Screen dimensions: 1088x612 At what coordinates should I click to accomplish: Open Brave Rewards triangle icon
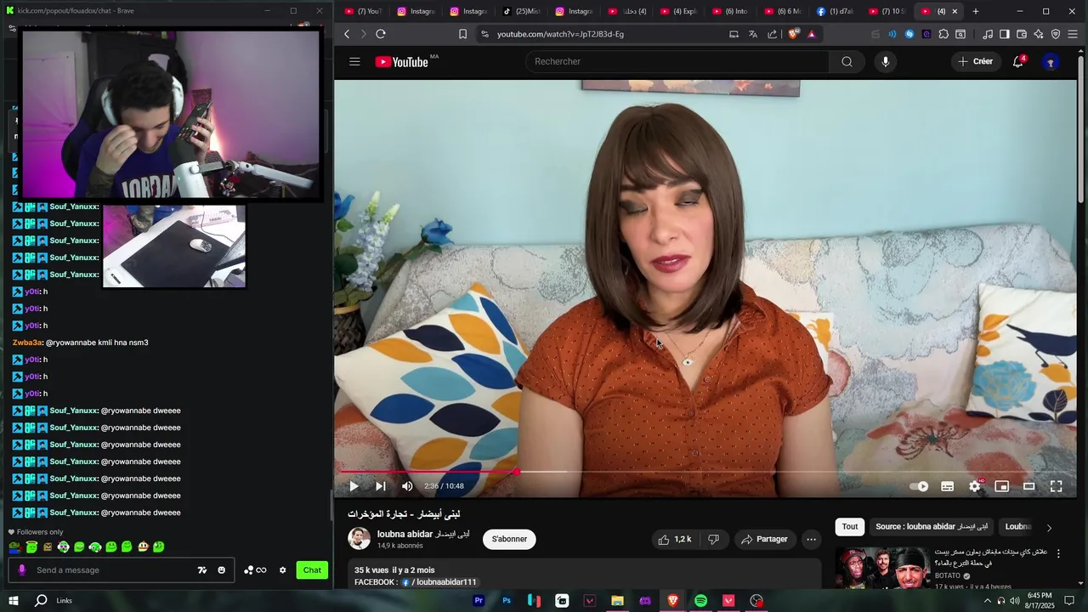(x=812, y=34)
